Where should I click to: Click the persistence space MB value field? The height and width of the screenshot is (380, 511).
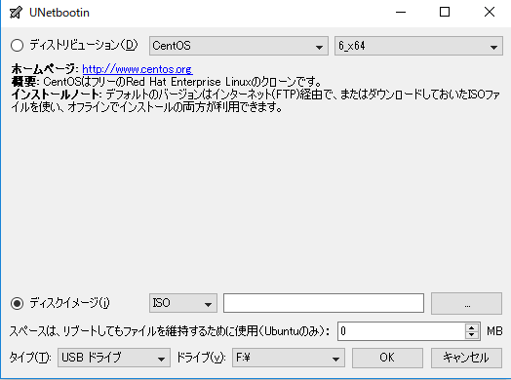(x=402, y=331)
